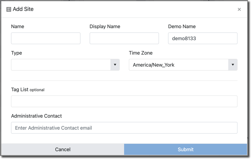Click the Type label text
251x159 pixels.
[16, 53]
